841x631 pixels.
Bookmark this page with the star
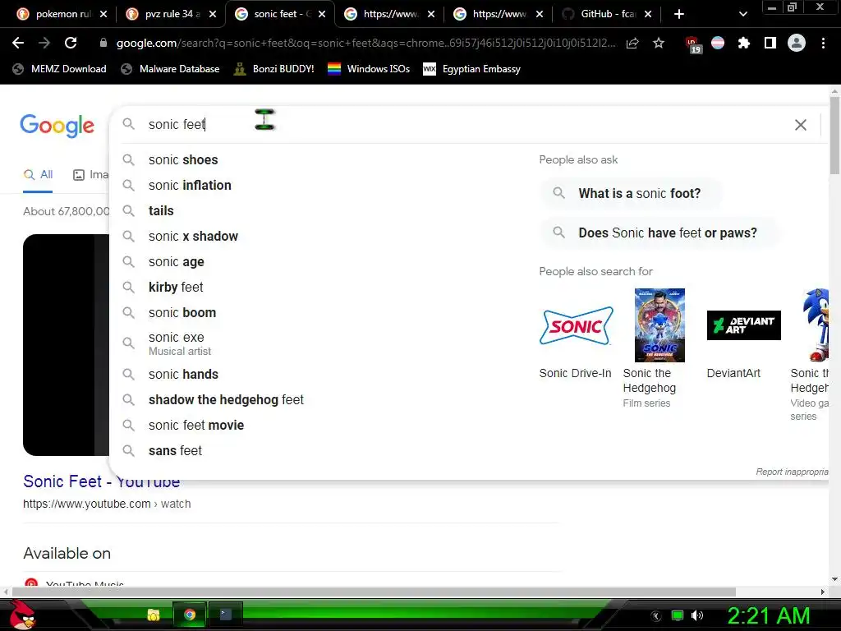659,43
